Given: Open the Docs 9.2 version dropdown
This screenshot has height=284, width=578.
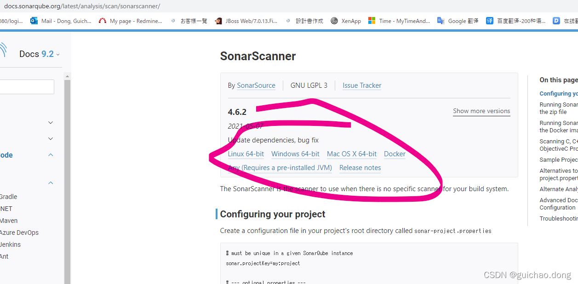Looking at the screenshot, I should 40,54.
